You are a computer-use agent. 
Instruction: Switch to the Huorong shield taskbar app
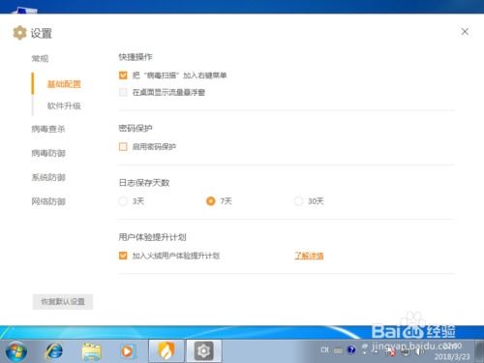pos(166,350)
